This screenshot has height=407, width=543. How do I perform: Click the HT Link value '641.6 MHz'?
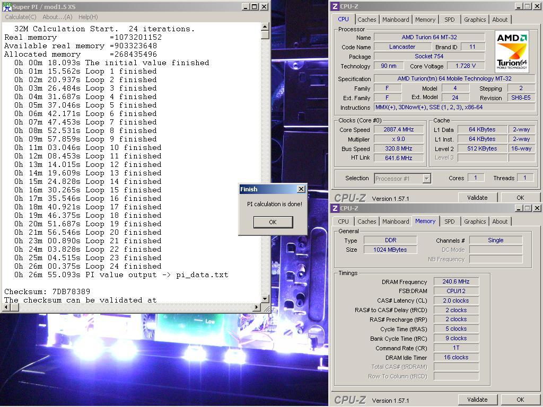pos(399,158)
